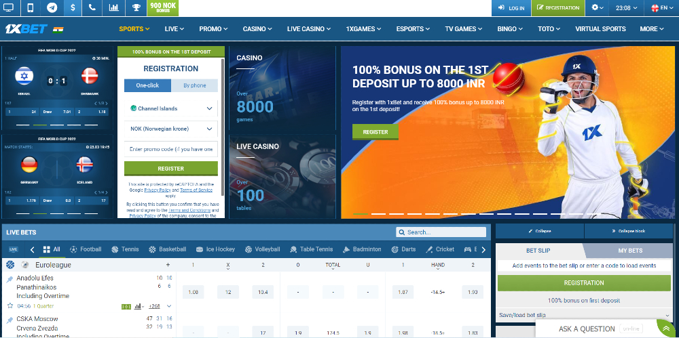This screenshot has height=338, width=679.
Task: Open the time 23:08 dropdown
Action: tap(627, 7)
